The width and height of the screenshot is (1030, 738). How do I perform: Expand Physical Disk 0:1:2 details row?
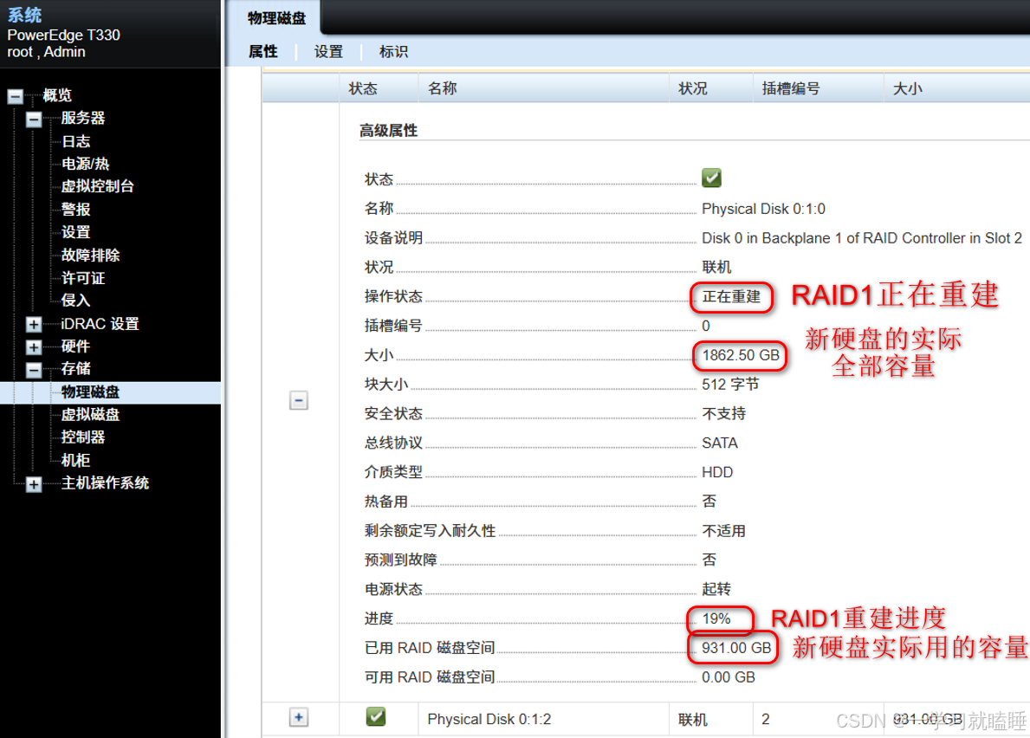click(x=299, y=717)
